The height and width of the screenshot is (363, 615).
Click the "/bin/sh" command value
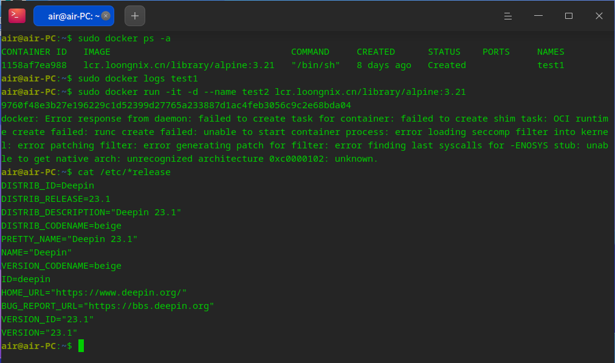point(316,65)
